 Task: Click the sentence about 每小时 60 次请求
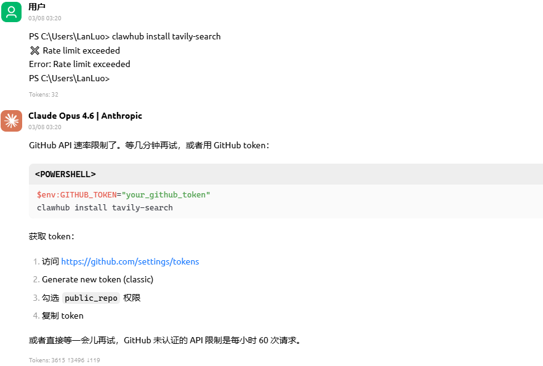[165, 340]
